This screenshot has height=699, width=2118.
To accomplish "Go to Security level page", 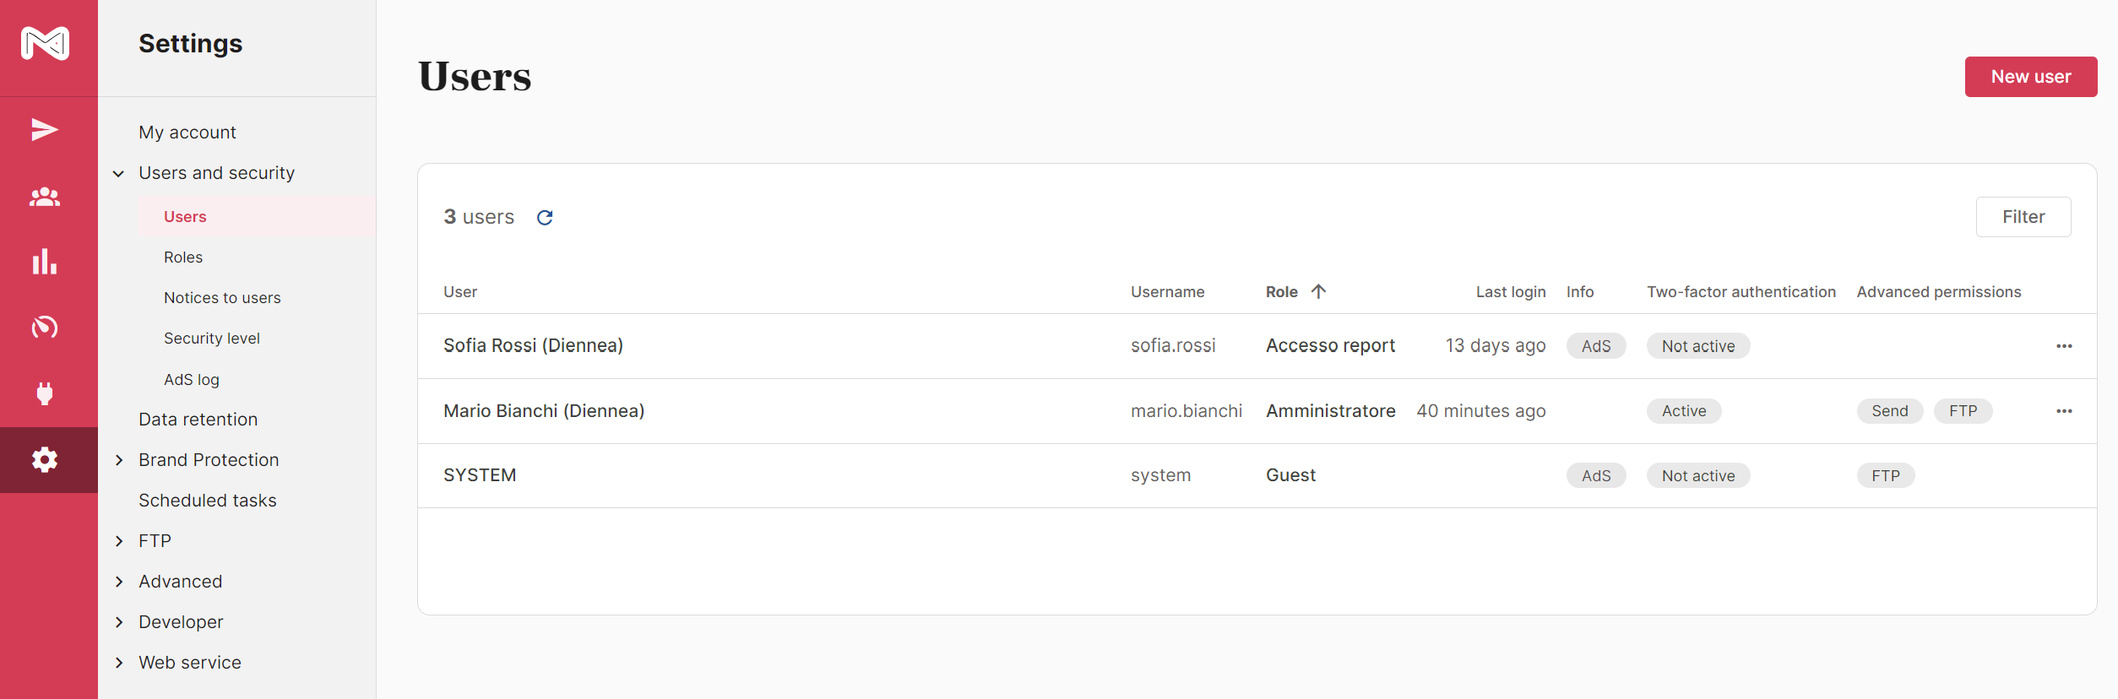I will pos(212,339).
